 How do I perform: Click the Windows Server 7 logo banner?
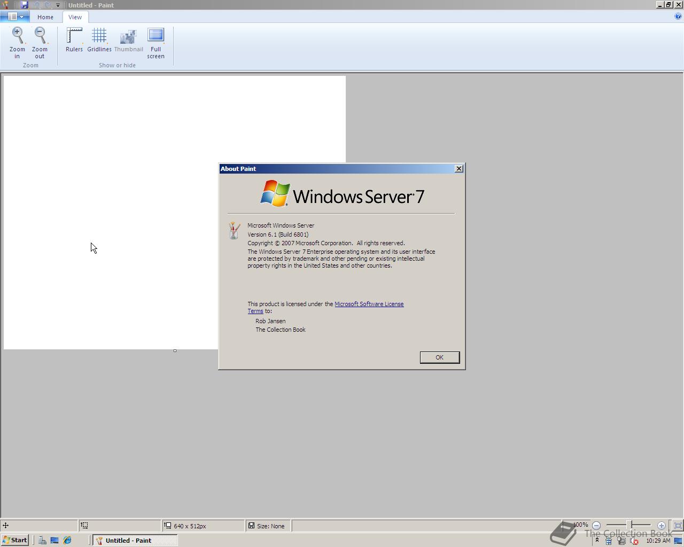pos(342,193)
